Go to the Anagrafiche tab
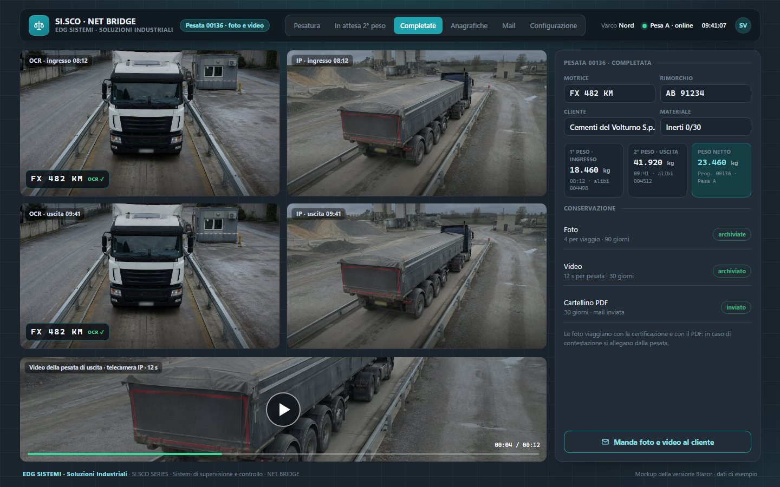The width and height of the screenshot is (780, 487). point(469,25)
